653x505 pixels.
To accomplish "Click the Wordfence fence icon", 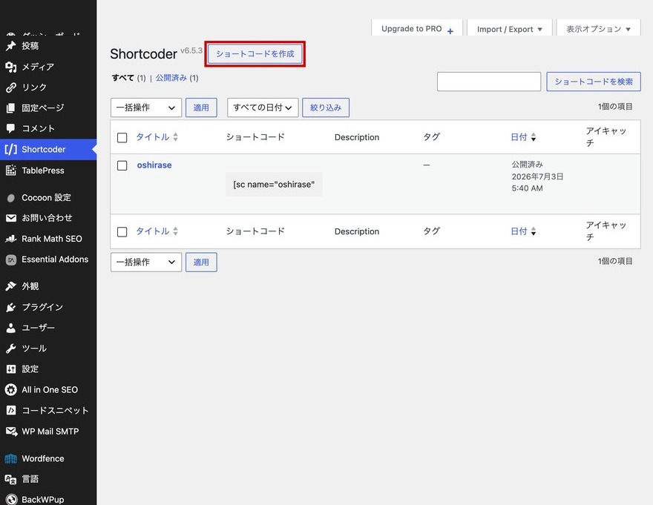I will click(x=11, y=459).
